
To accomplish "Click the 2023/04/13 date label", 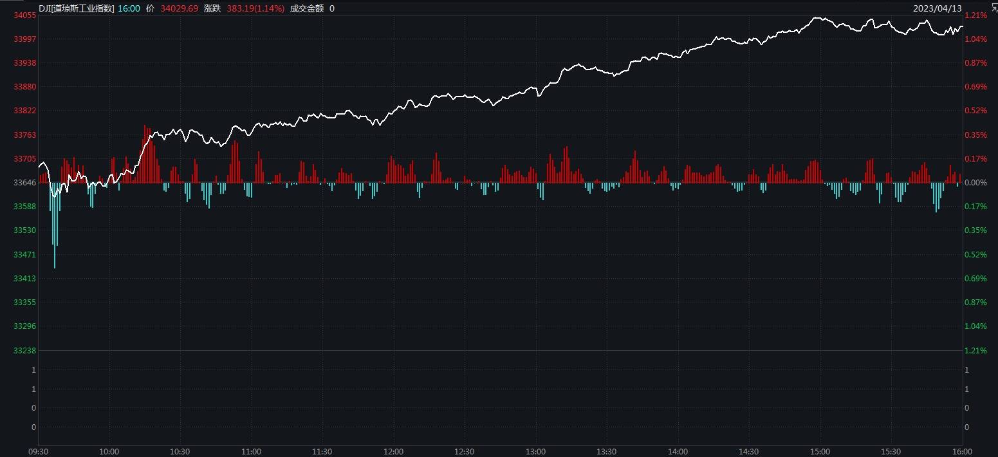I will (937, 8).
